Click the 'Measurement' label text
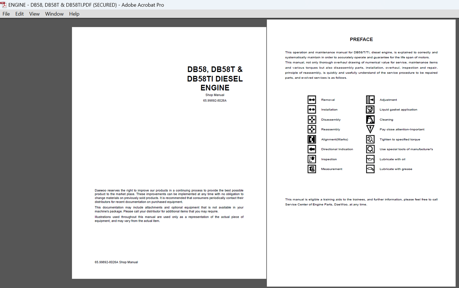Image resolution: width=459 pixels, height=288 pixels. pos(332,169)
